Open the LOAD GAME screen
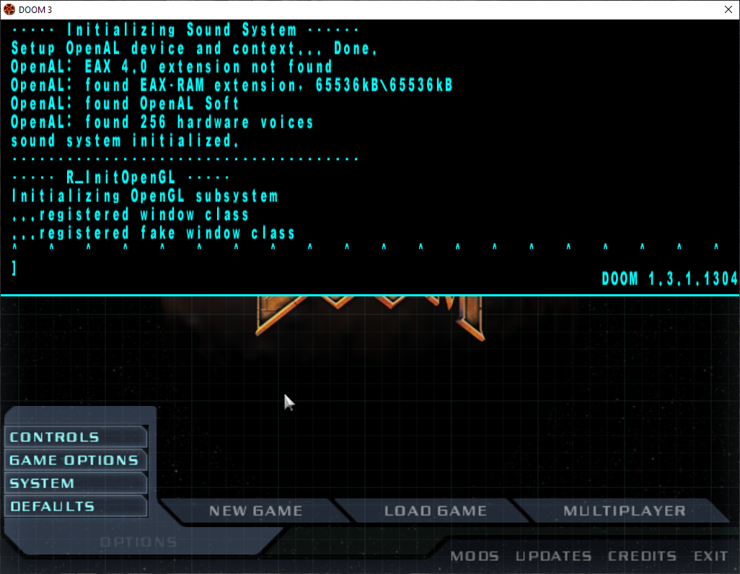 436,511
